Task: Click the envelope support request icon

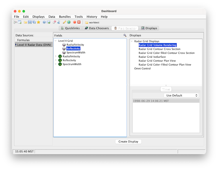Action: [x=48, y=22]
